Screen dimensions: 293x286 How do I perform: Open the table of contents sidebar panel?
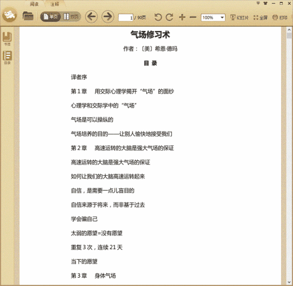[7, 57]
